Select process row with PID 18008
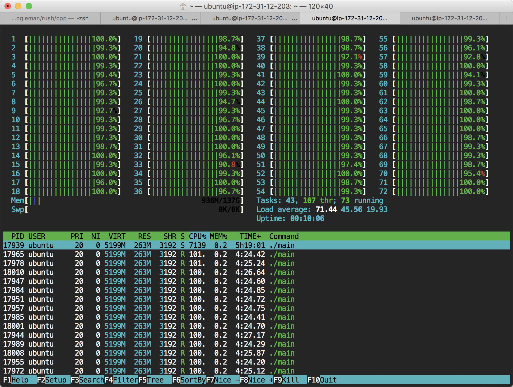The image size is (513, 387). [256, 353]
